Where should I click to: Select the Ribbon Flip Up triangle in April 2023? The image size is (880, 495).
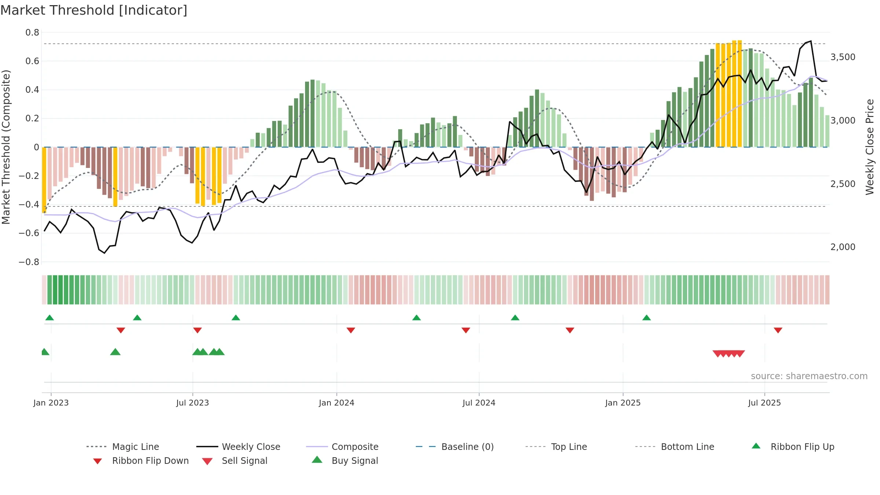(137, 318)
